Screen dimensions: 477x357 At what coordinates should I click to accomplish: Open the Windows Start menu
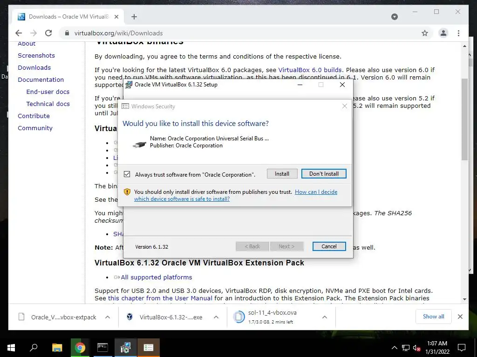(11, 347)
